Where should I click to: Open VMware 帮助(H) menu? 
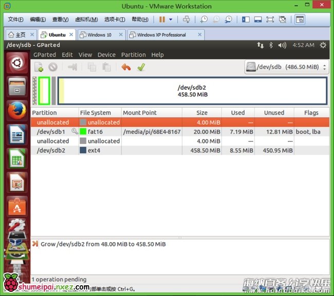coord(140,19)
